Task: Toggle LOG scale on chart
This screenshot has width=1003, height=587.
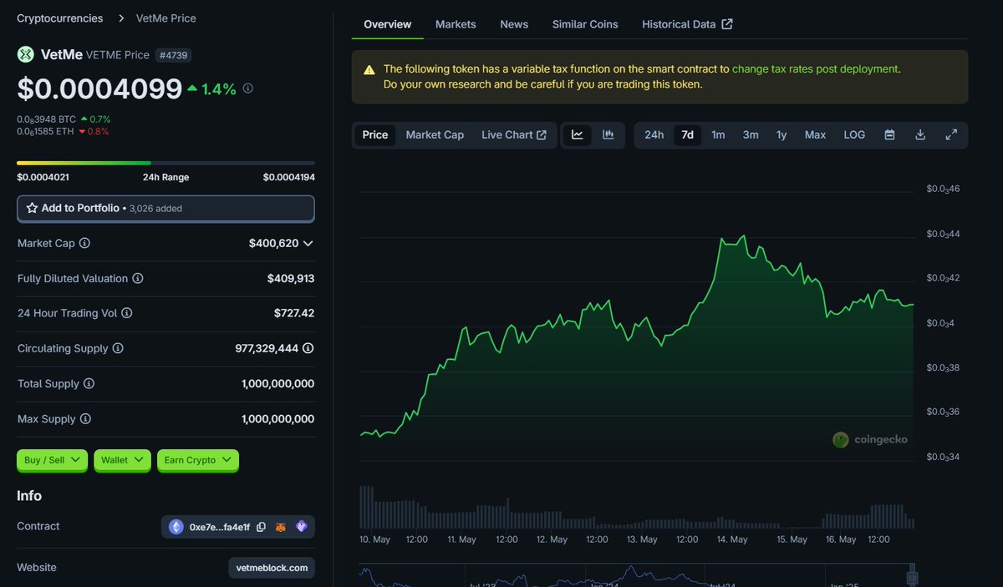Action: [854, 134]
